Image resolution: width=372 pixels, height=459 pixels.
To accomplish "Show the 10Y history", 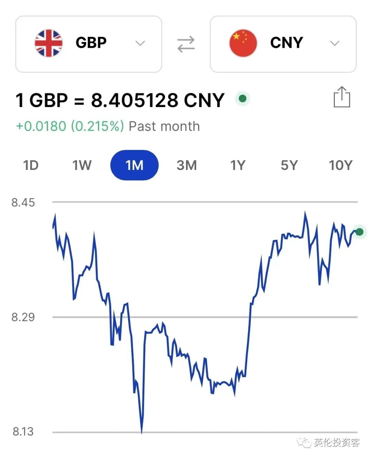I will click(341, 165).
